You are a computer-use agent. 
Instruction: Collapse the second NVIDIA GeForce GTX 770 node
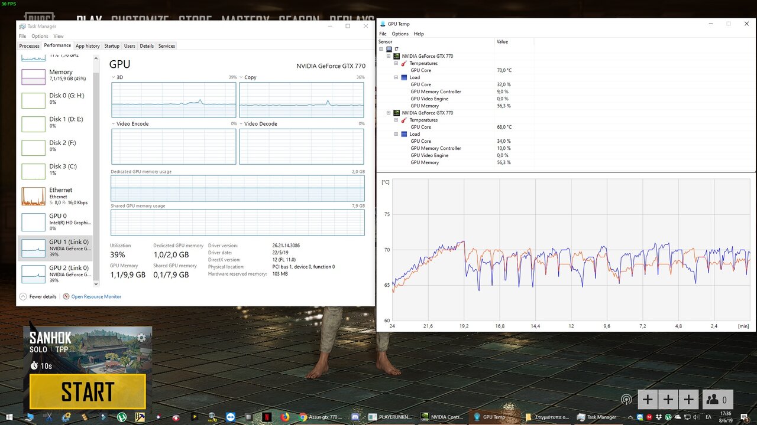[x=389, y=113]
